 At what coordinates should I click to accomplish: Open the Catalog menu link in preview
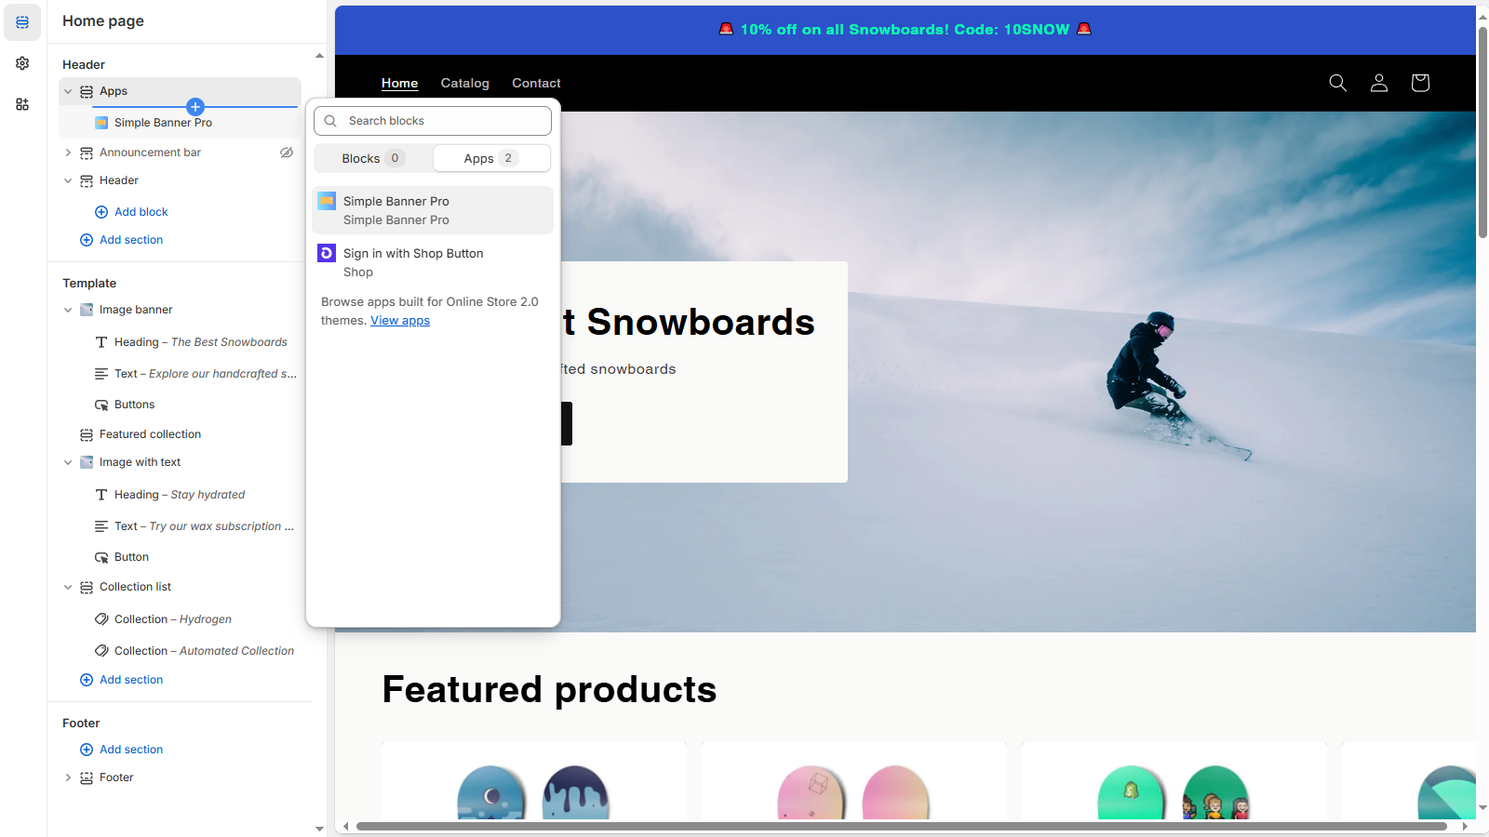coord(465,83)
